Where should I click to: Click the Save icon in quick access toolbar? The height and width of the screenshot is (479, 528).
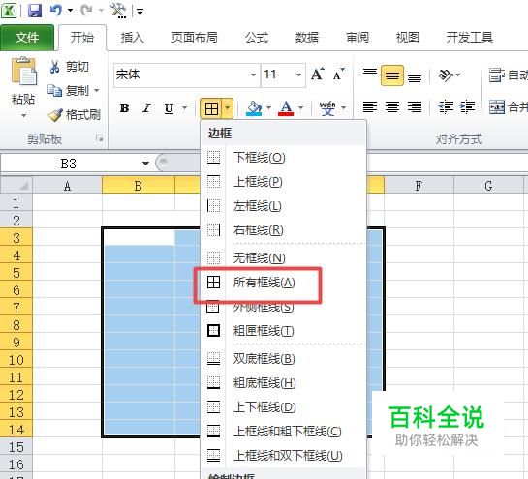tap(35, 11)
